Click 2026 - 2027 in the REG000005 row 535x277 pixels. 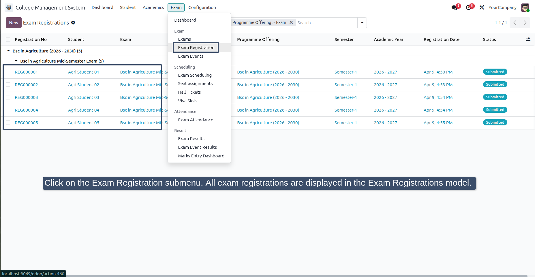coord(385,123)
